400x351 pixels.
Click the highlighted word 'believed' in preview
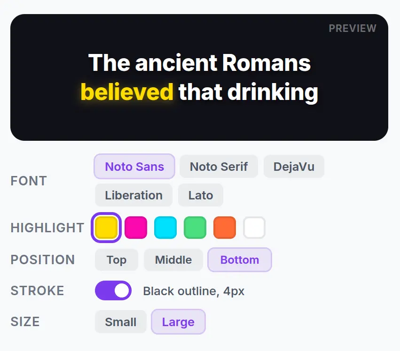[x=127, y=92]
